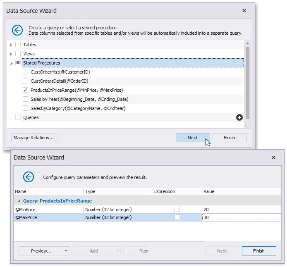Check the Views checkbox
Viewport: 287px width, 267px height.
[x=18, y=54]
